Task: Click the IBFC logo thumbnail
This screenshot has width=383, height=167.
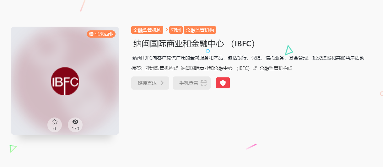Action: (x=65, y=81)
